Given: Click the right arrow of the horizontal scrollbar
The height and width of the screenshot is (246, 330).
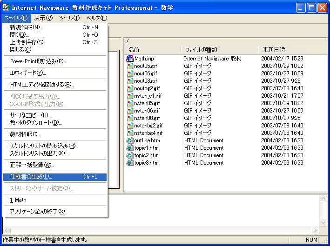Looking at the screenshot, I should tap(315, 231).
